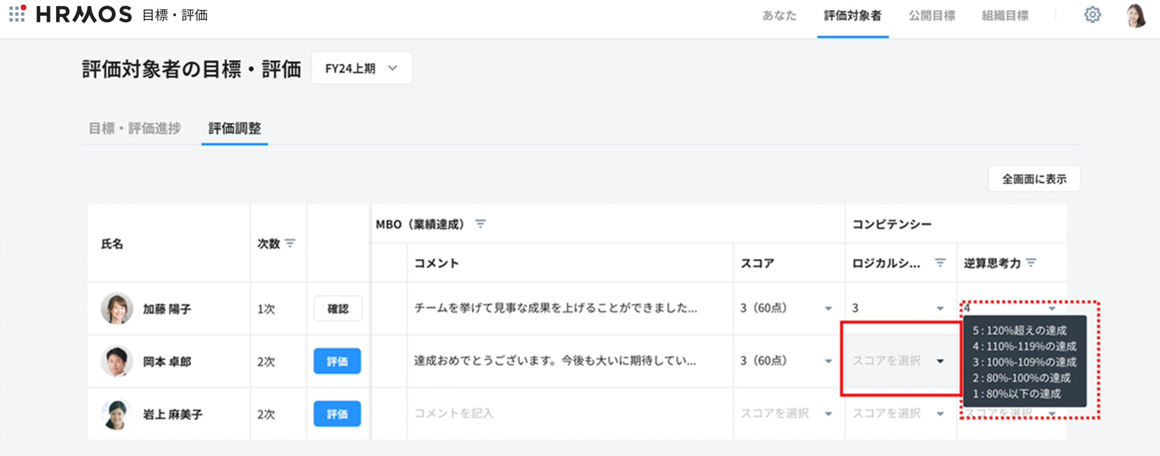Screen dimensions: 1160x456
Task: Open 岡本 卓郎's ロジカルシ score selector
Action: 899,361
